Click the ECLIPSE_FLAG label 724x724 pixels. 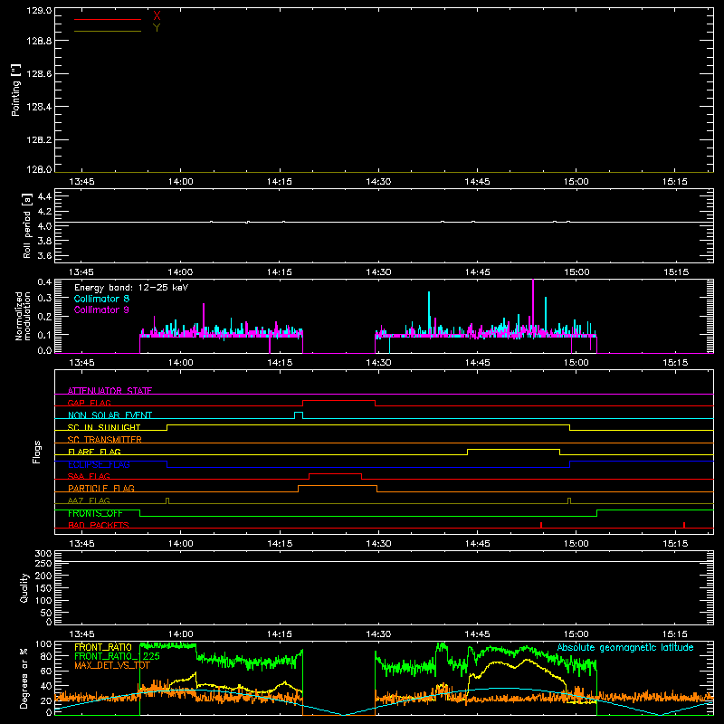tap(99, 464)
